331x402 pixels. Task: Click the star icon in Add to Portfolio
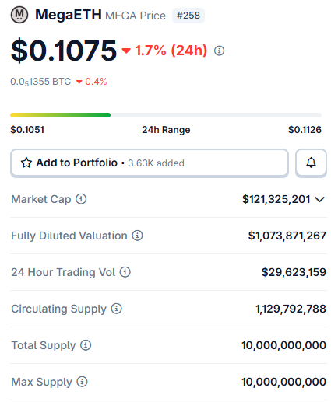[x=26, y=163]
